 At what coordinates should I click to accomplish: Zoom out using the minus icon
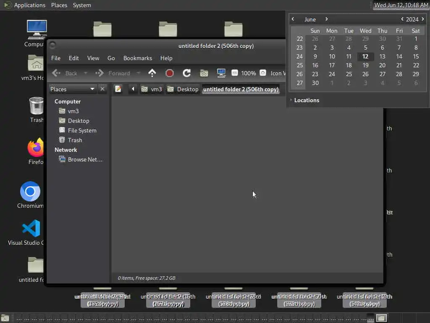tap(235, 73)
